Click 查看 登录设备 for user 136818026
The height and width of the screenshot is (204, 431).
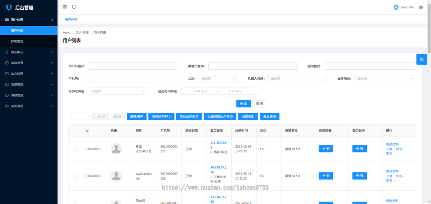(326, 176)
